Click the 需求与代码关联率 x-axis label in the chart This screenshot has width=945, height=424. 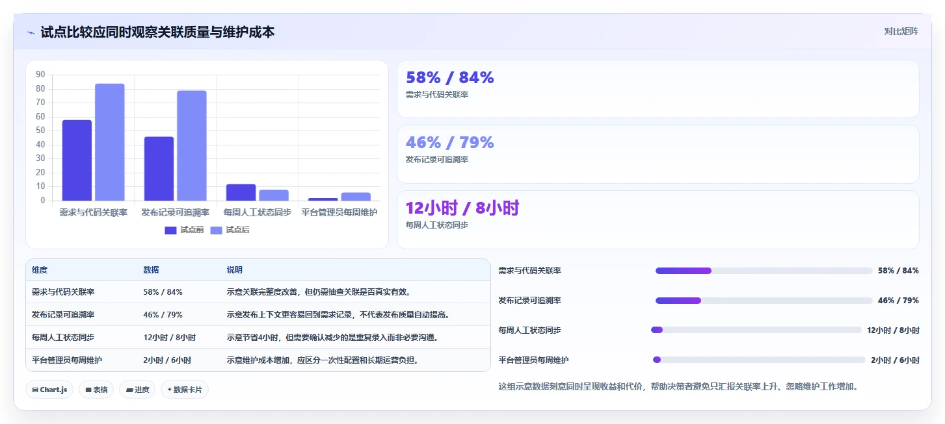[x=93, y=212]
